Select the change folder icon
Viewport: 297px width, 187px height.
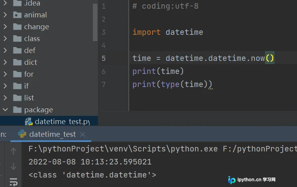[17, 27]
